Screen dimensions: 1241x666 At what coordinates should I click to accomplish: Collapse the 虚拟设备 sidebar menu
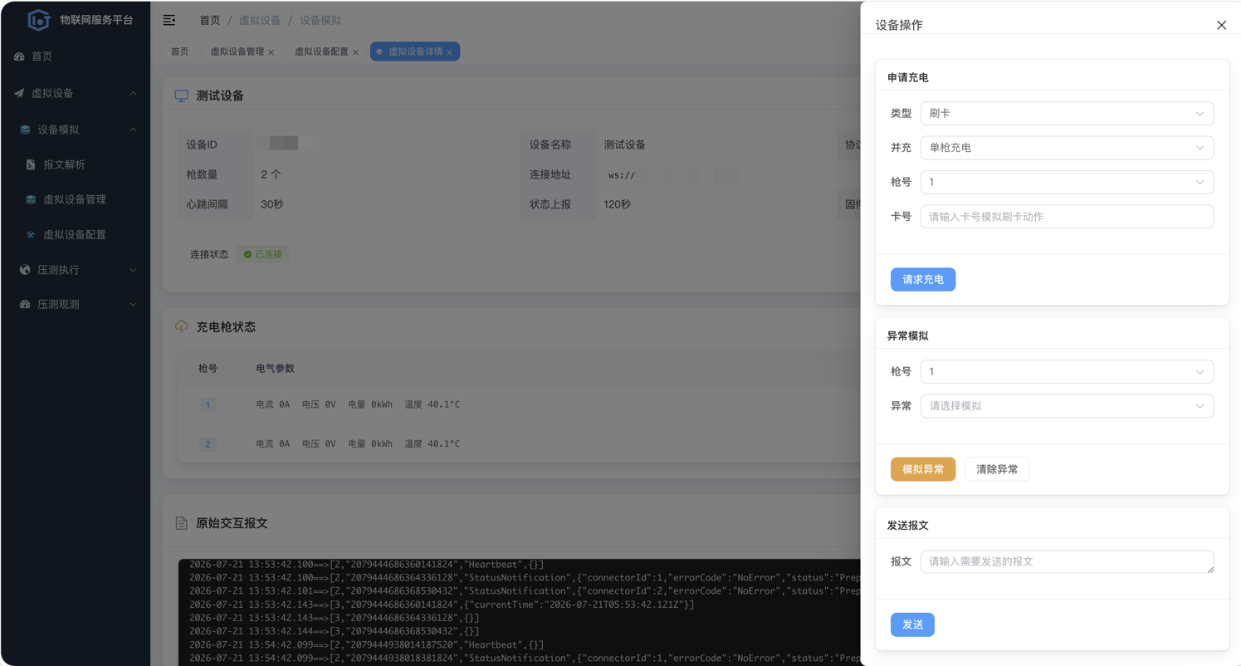click(x=76, y=94)
